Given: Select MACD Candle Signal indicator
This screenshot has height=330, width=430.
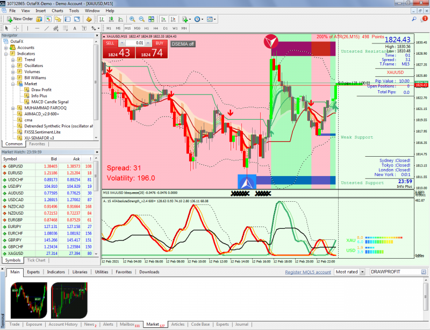Looking at the screenshot, I should [49, 102].
